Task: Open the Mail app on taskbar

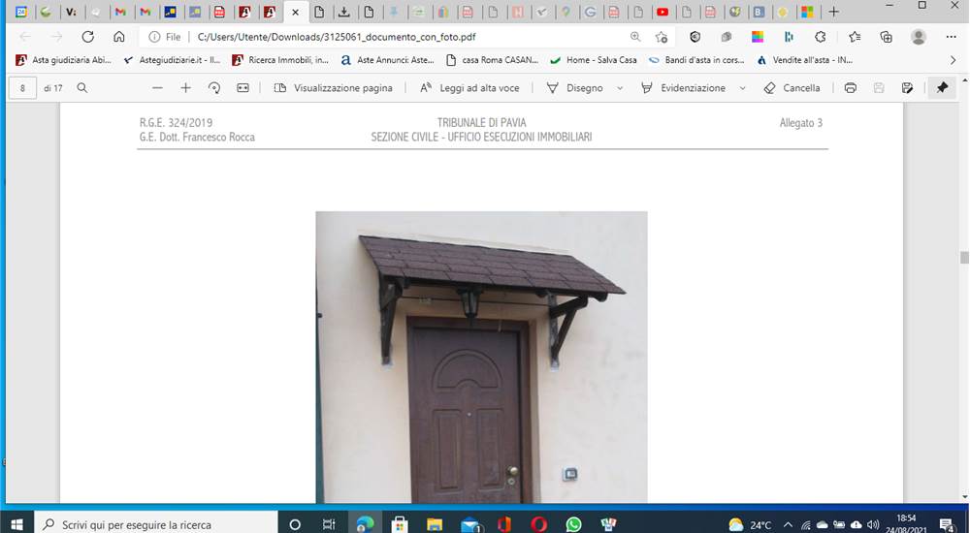Action: point(471,524)
